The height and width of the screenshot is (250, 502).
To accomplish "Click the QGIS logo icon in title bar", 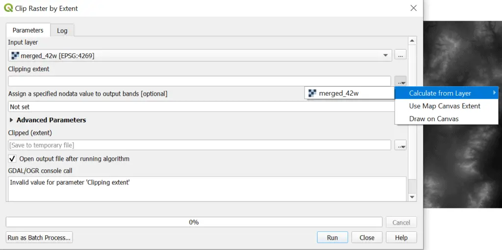I will (8, 8).
